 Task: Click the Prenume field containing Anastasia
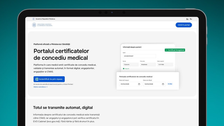point(148,64)
